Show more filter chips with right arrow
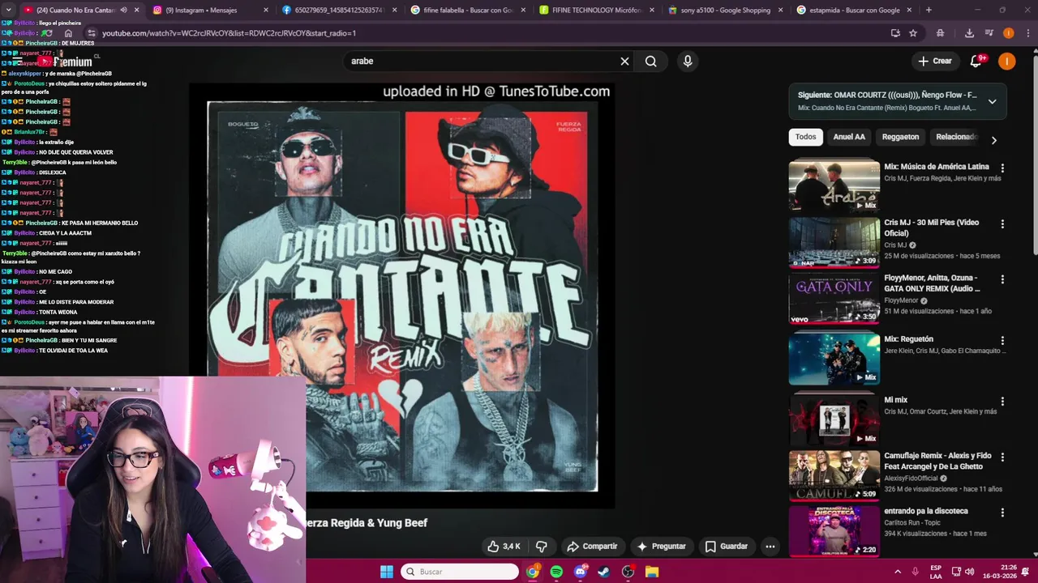Image resolution: width=1038 pixels, height=583 pixels. click(x=994, y=140)
